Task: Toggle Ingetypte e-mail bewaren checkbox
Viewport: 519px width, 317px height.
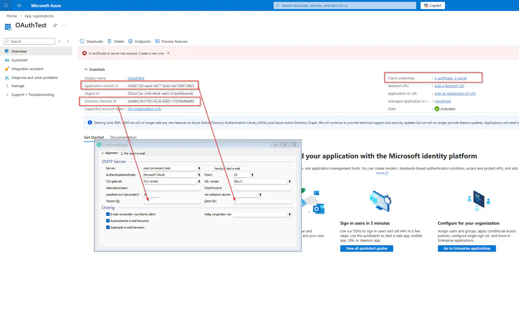Action: (x=108, y=227)
